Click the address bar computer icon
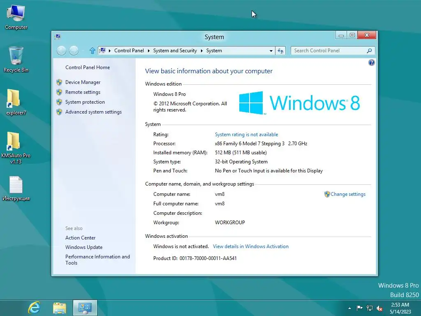The height and width of the screenshot is (316, 421). pyautogui.click(x=102, y=50)
